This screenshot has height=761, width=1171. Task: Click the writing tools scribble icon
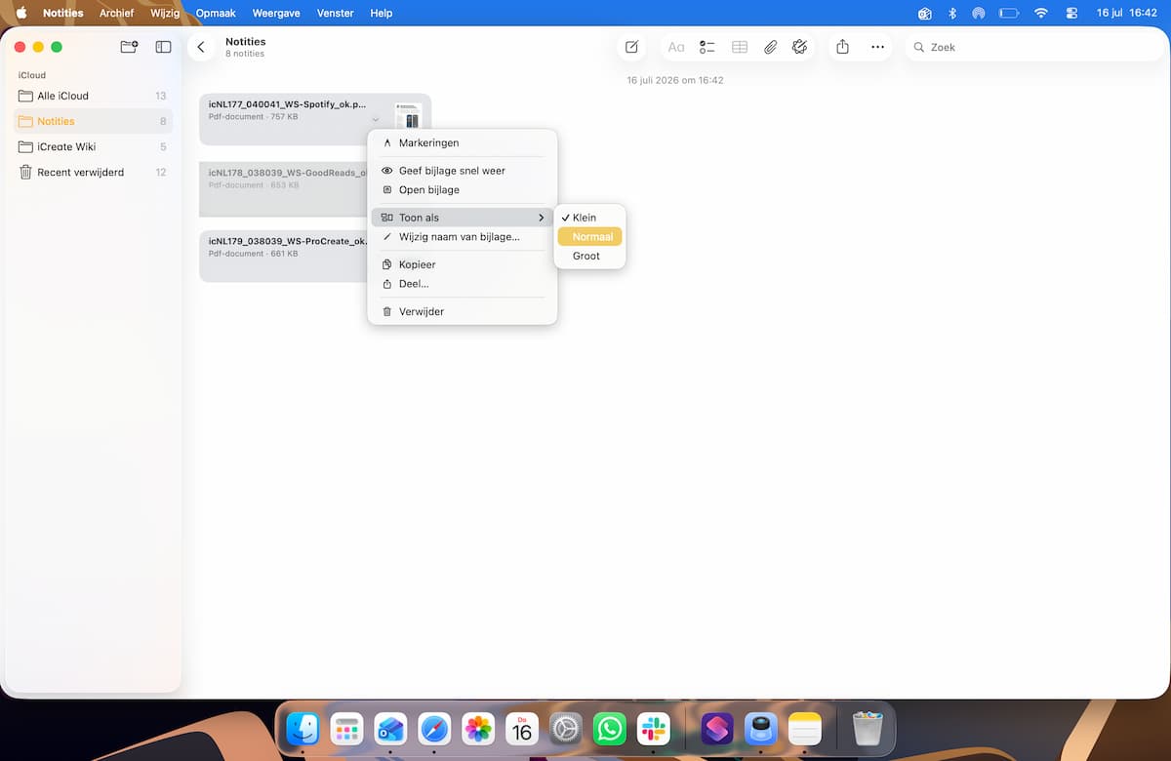coord(800,47)
